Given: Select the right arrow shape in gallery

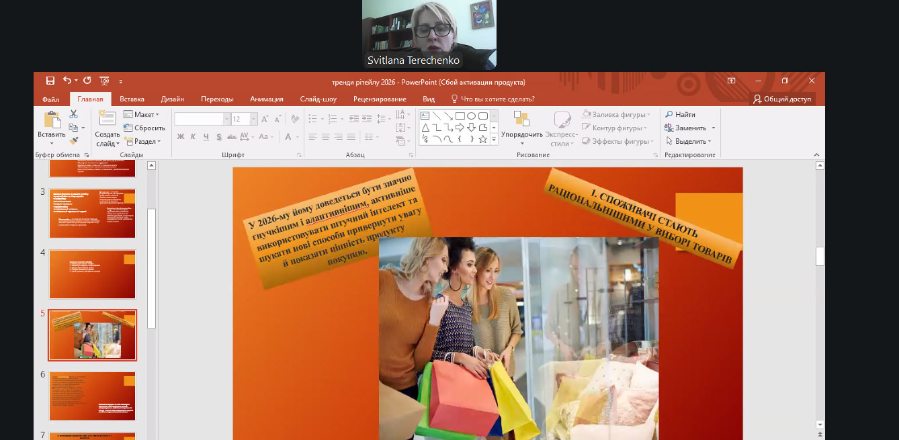Looking at the screenshot, I should coord(460,128).
